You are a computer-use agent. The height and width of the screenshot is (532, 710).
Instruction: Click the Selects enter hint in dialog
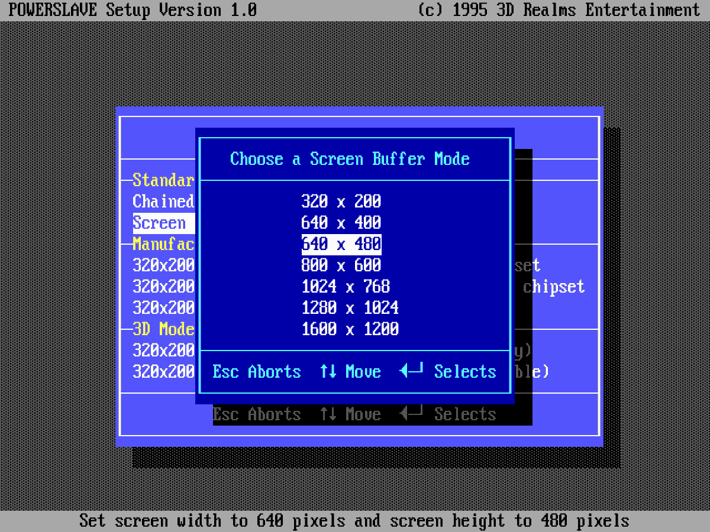(x=448, y=372)
